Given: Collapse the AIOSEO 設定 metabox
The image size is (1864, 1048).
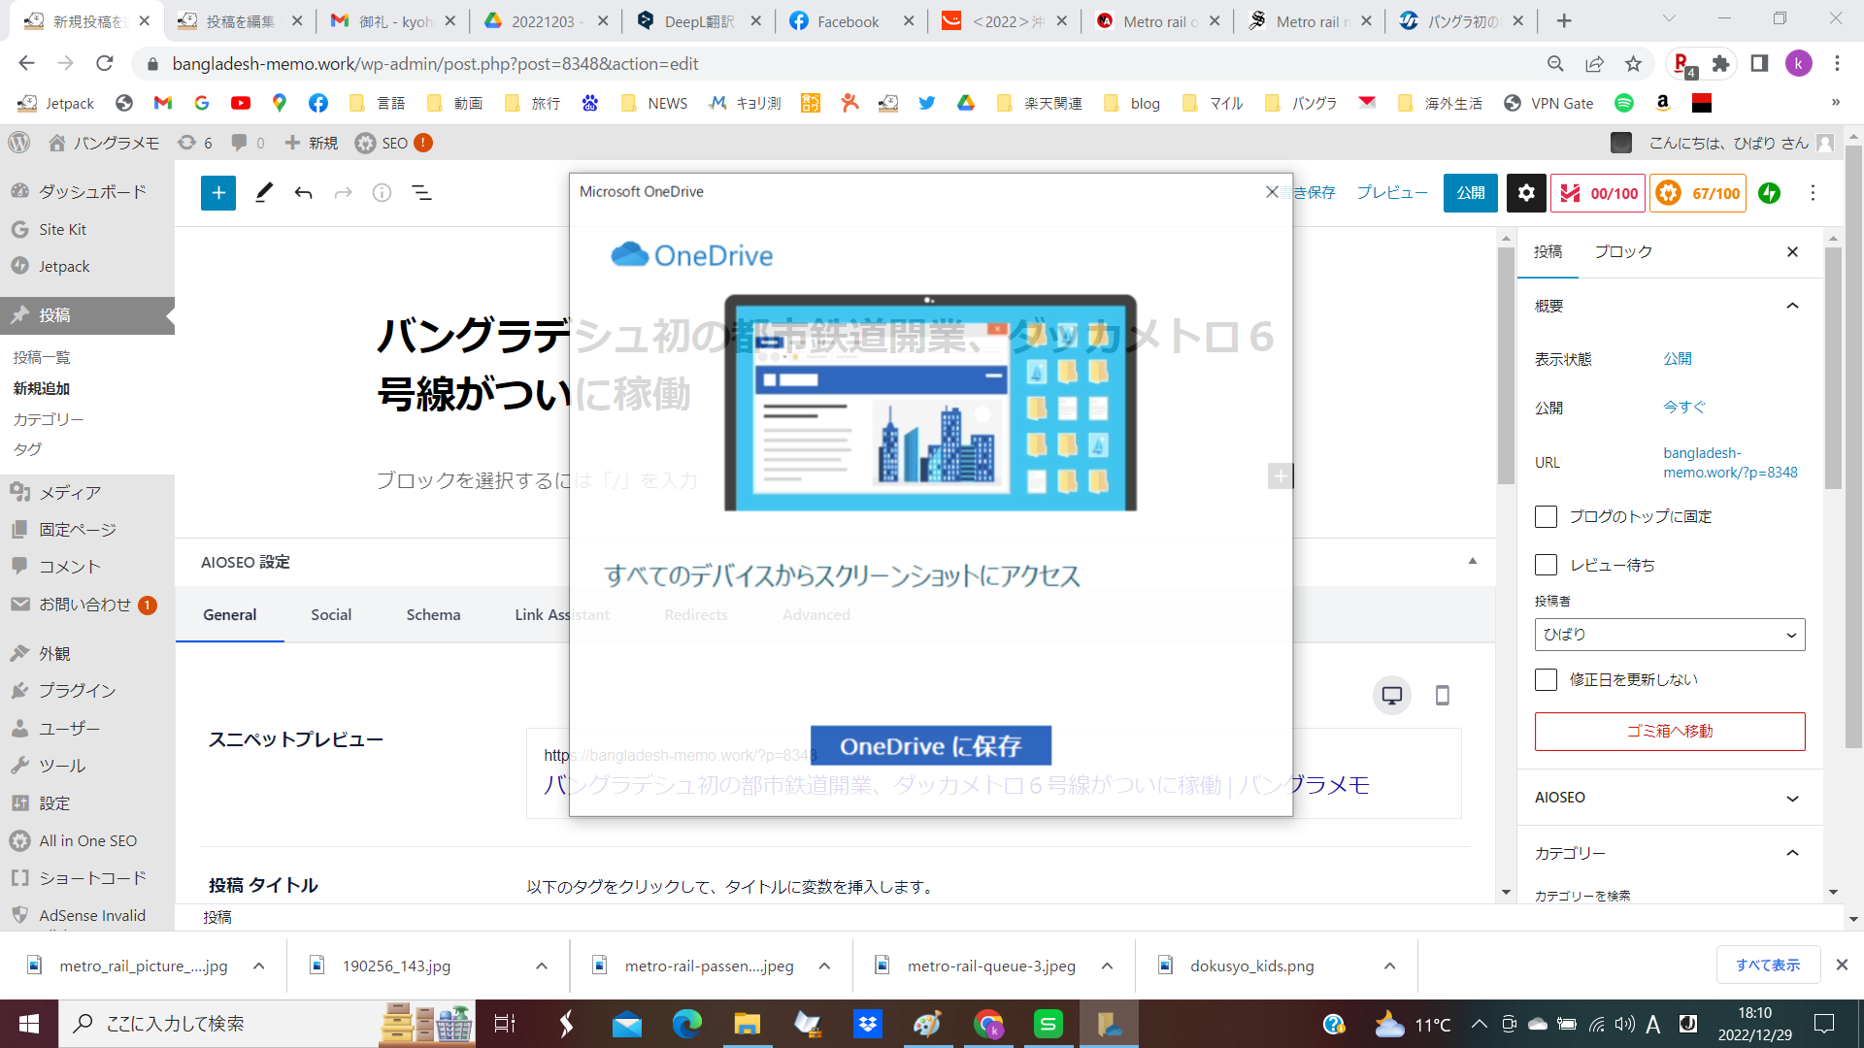Looking at the screenshot, I should point(1473,562).
